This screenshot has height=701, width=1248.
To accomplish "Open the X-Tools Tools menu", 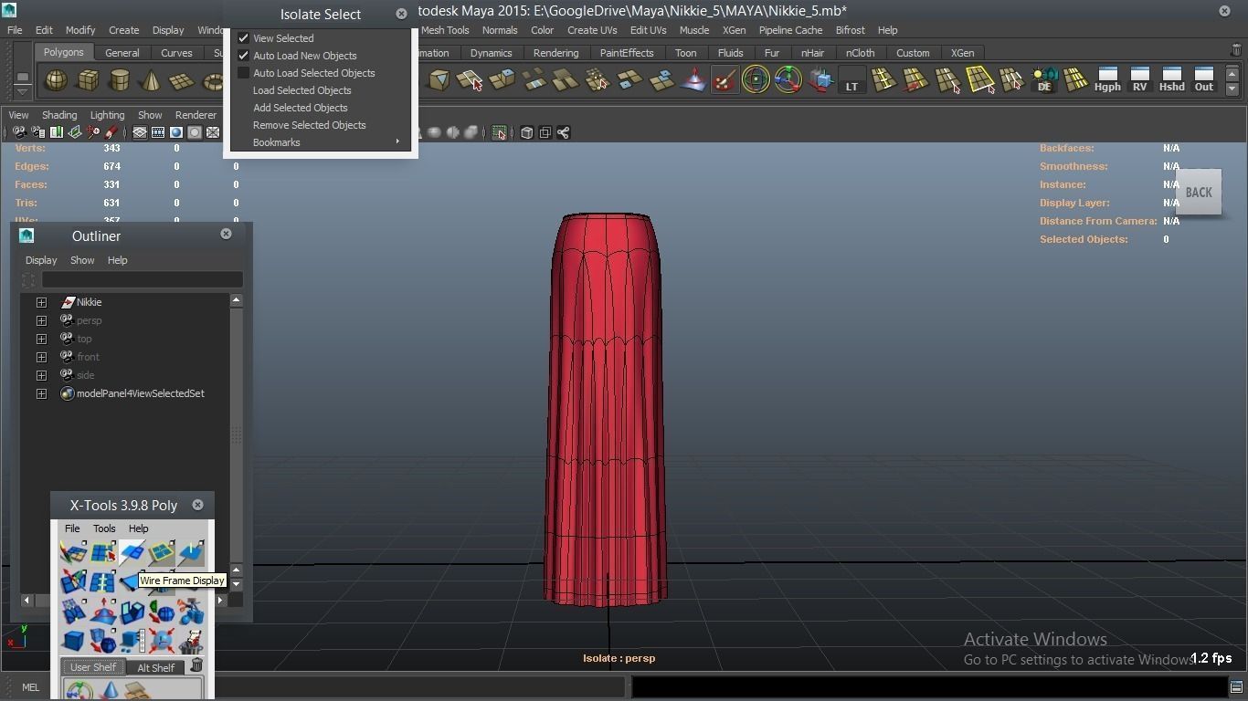I will [x=104, y=528].
